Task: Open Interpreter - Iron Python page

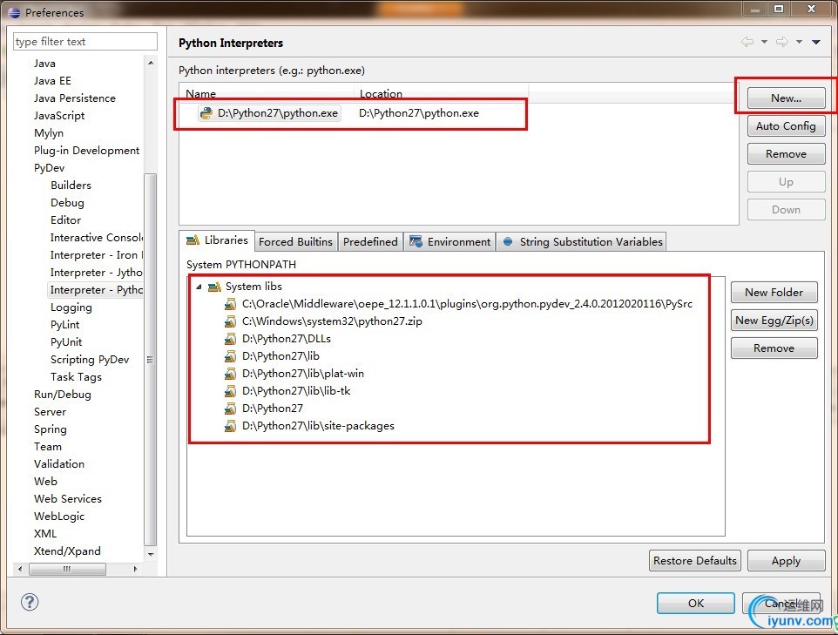Action: [x=96, y=255]
